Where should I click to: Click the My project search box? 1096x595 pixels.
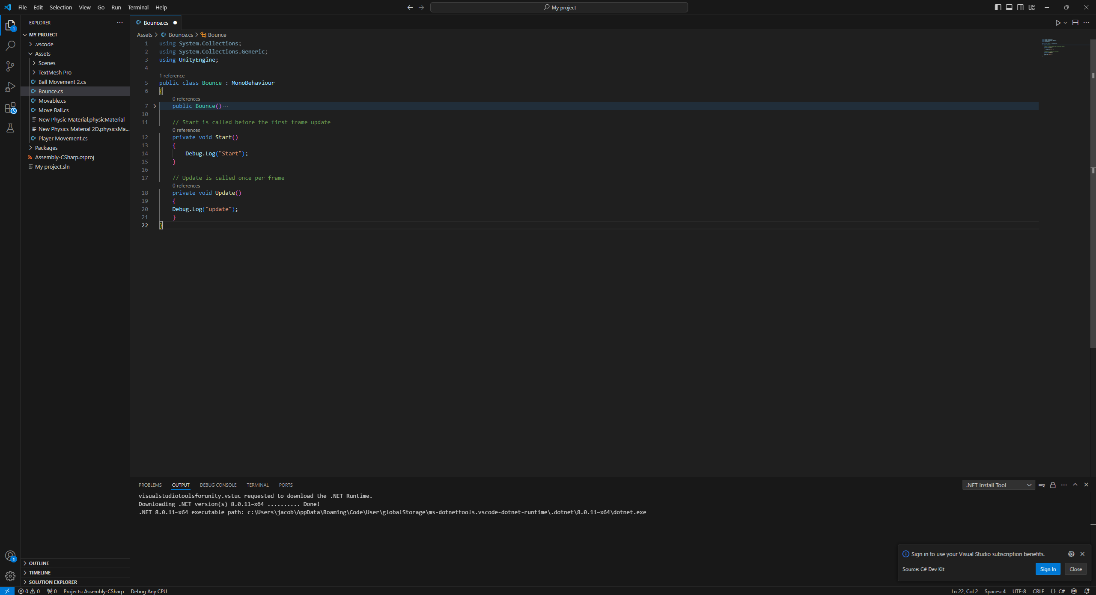(559, 7)
